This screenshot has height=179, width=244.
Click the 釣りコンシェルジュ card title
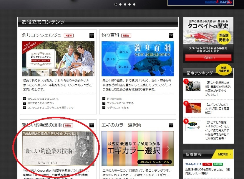42,35
